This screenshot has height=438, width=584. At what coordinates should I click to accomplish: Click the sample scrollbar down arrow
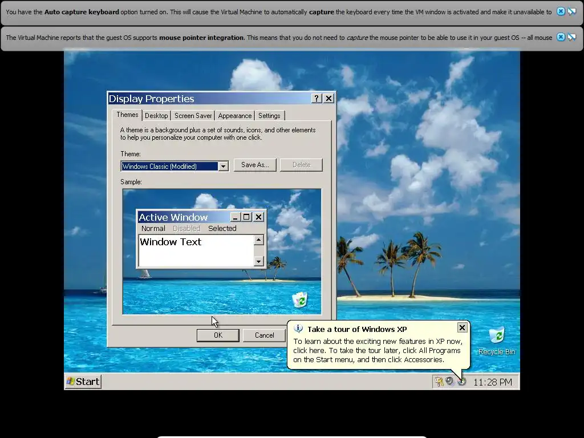click(259, 261)
